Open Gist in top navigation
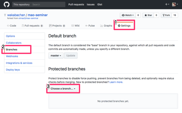Image resolution: width=182 pixels, height=113 pixels. (x=100, y=5)
